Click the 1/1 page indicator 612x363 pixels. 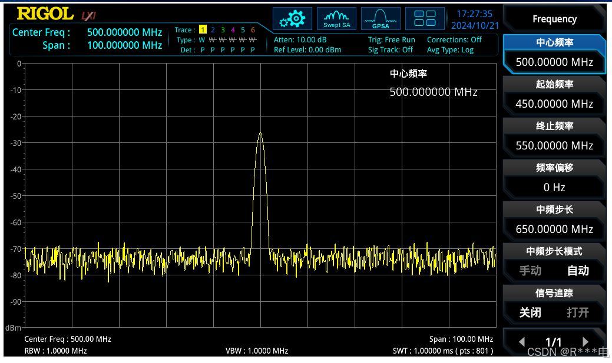click(x=554, y=342)
